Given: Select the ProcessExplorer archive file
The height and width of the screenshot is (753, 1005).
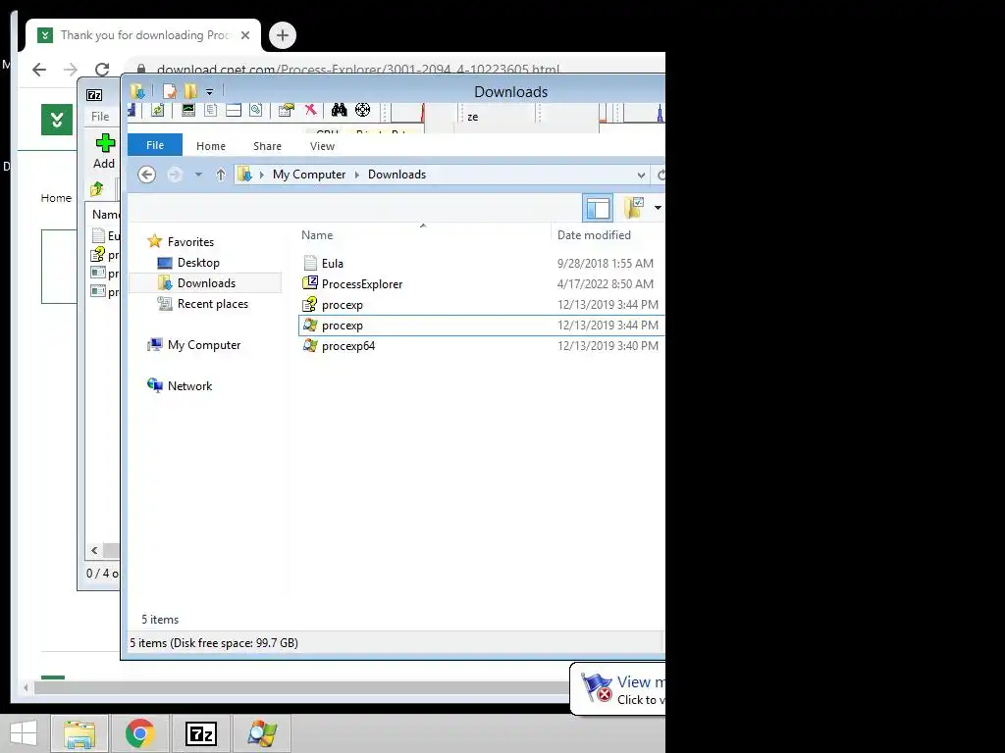Looking at the screenshot, I should click(x=361, y=283).
